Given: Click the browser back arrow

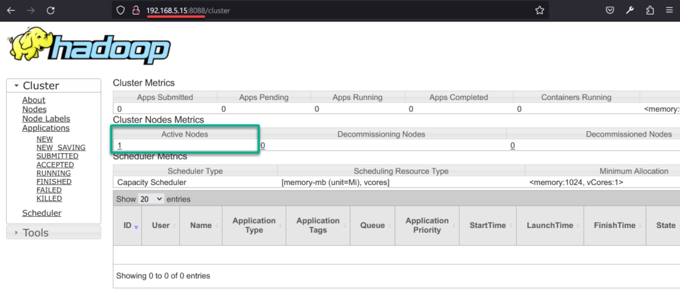Looking at the screenshot, I should coord(11,10).
